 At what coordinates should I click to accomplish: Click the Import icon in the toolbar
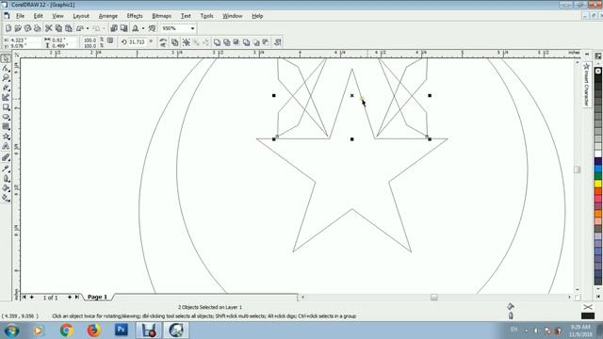[114, 28]
